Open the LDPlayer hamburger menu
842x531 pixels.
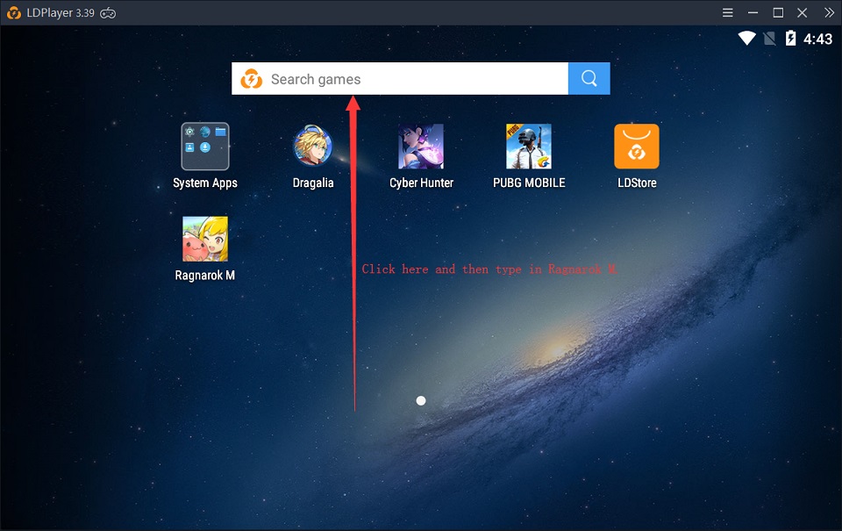[x=728, y=12]
